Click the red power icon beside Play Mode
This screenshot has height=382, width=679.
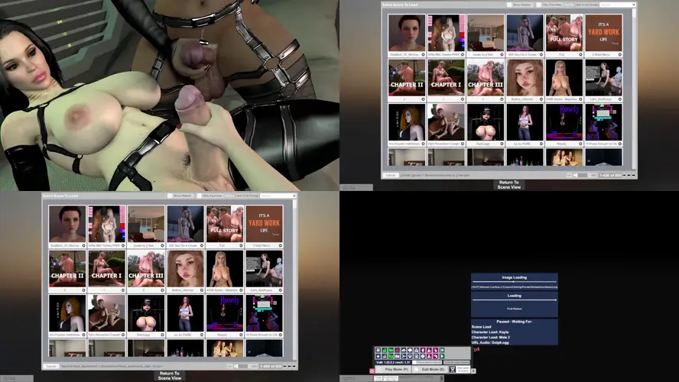tap(372, 371)
